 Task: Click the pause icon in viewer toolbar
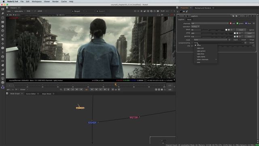pyautogui.click(x=158, y=11)
